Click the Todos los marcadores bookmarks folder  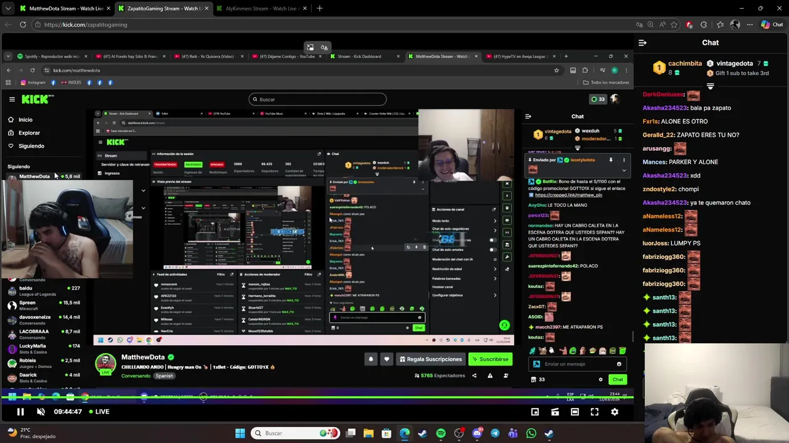[x=607, y=82]
